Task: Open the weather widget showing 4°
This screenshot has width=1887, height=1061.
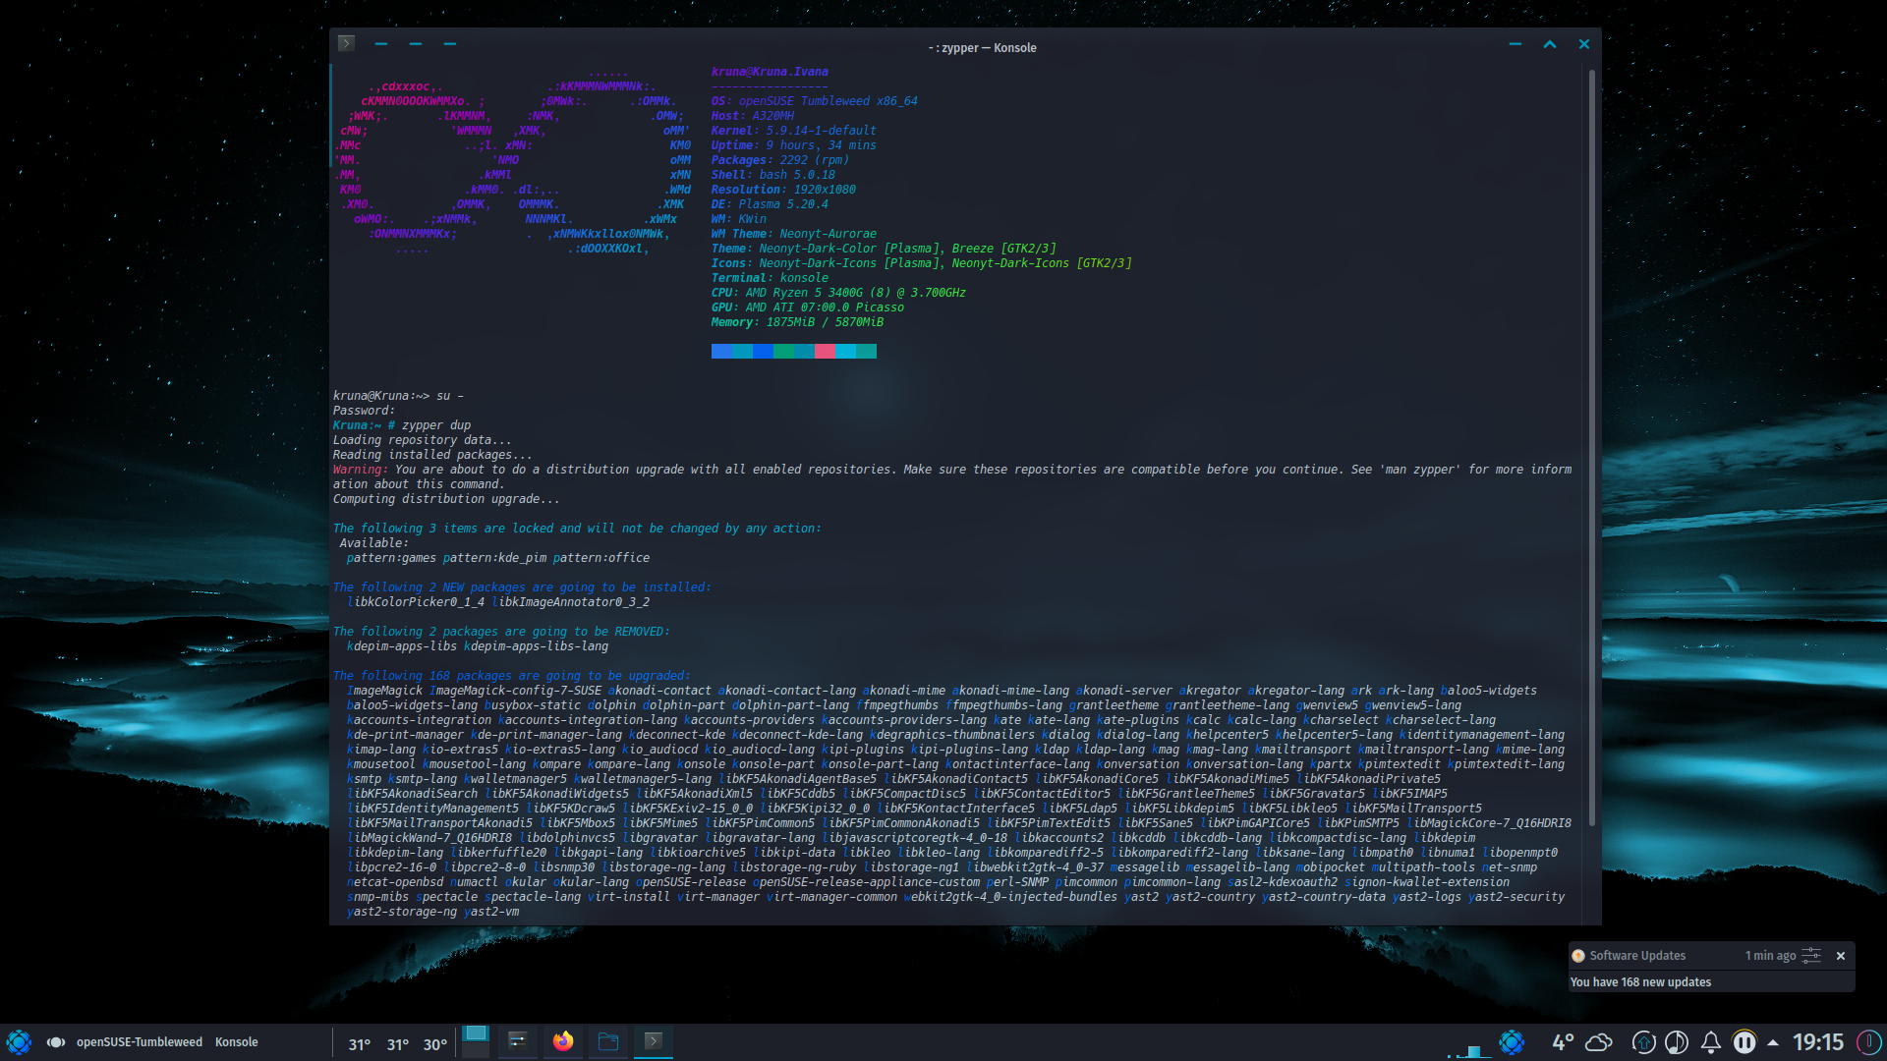Action: pyautogui.click(x=1581, y=1042)
